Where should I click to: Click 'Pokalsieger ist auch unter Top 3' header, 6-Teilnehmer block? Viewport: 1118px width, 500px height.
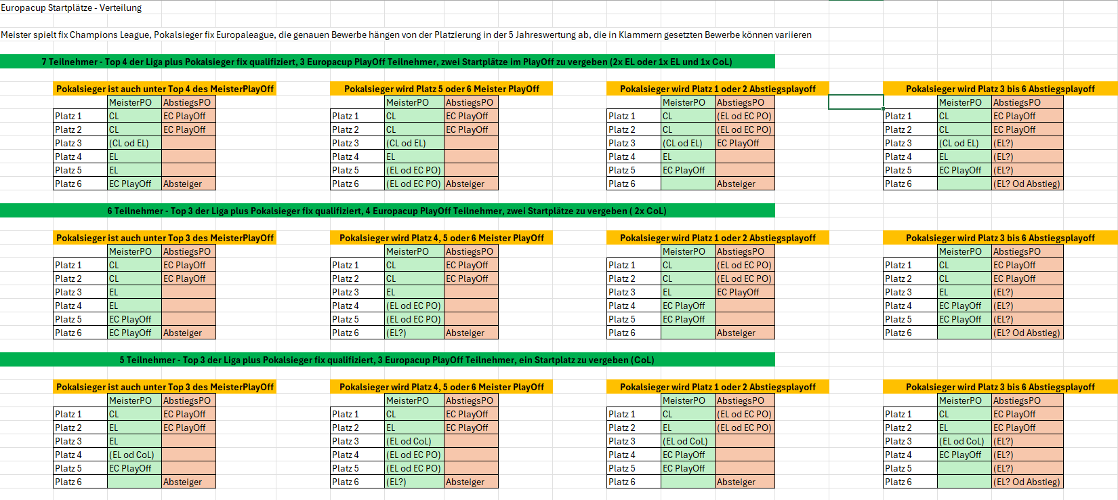[x=165, y=238]
